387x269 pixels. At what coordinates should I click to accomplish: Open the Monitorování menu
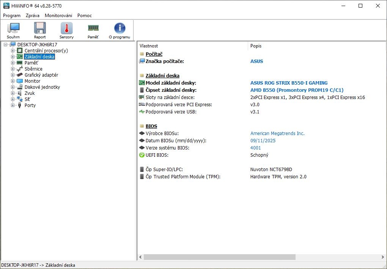(x=58, y=16)
